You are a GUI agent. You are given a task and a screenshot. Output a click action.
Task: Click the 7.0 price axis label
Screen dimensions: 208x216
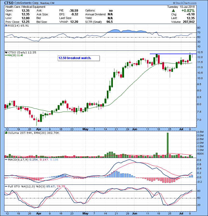pyautogui.click(x=199, y=120)
